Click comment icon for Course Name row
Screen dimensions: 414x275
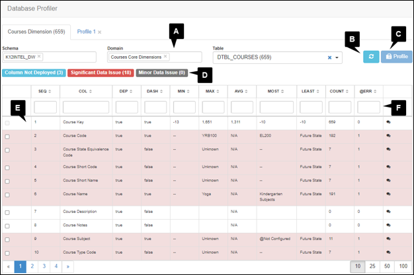pyautogui.click(x=389, y=195)
